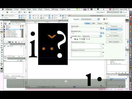The image size is (132, 99).
Task: Open the font family dropdown in control bar
Action: pyautogui.click(x=12, y=16)
